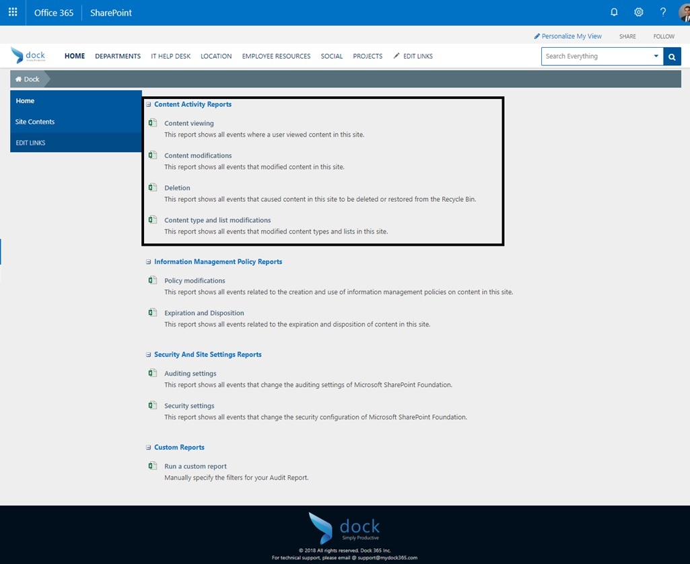
Task: Click the Excel icon beside Content viewing
Action: coord(152,123)
